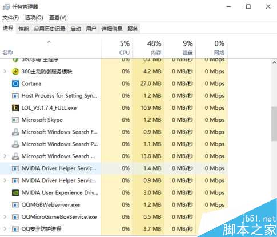Screen dimensions: 277x237
Task: Click the scrollbar up arrow
Action: tap(274, 62)
